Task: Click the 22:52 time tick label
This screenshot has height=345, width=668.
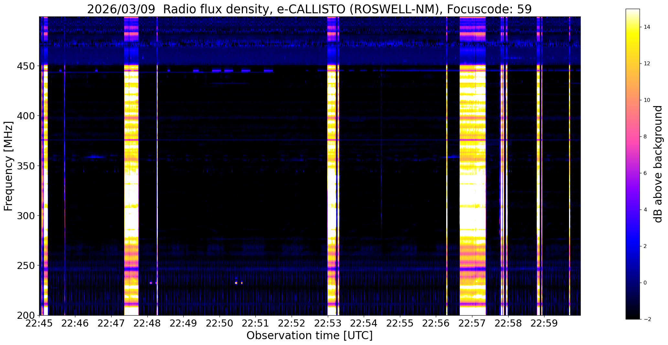Action: [x=292, y=323]
